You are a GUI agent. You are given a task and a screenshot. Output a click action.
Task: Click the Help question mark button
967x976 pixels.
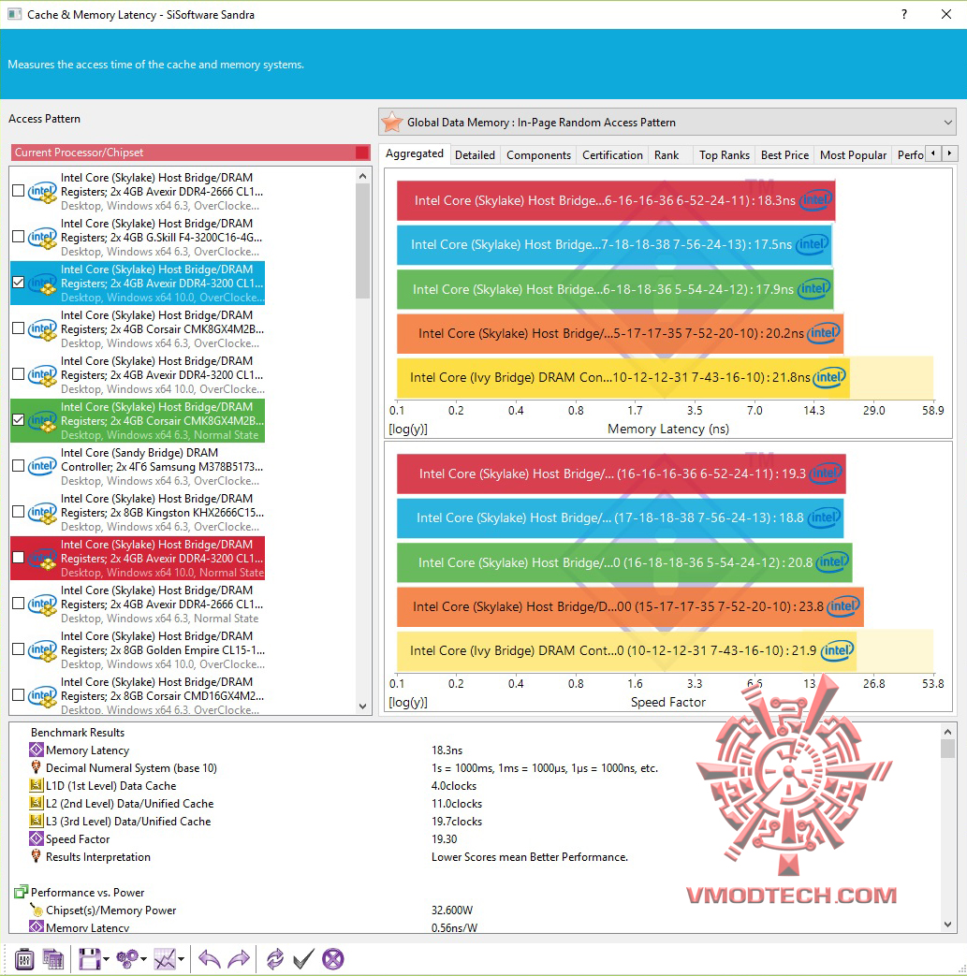click(x=904, y=14)
